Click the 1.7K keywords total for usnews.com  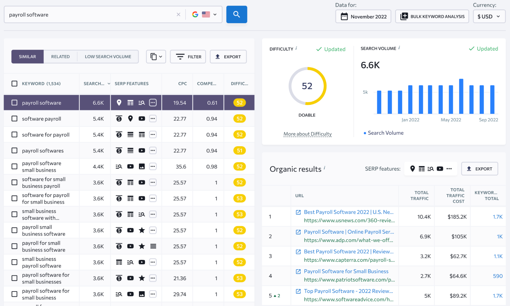click(497, 217)
